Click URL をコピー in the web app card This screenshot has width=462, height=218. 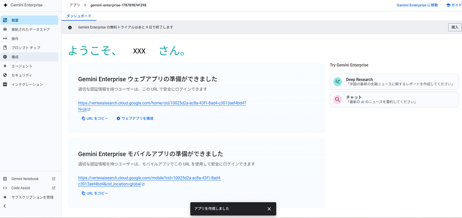[95, 118]
